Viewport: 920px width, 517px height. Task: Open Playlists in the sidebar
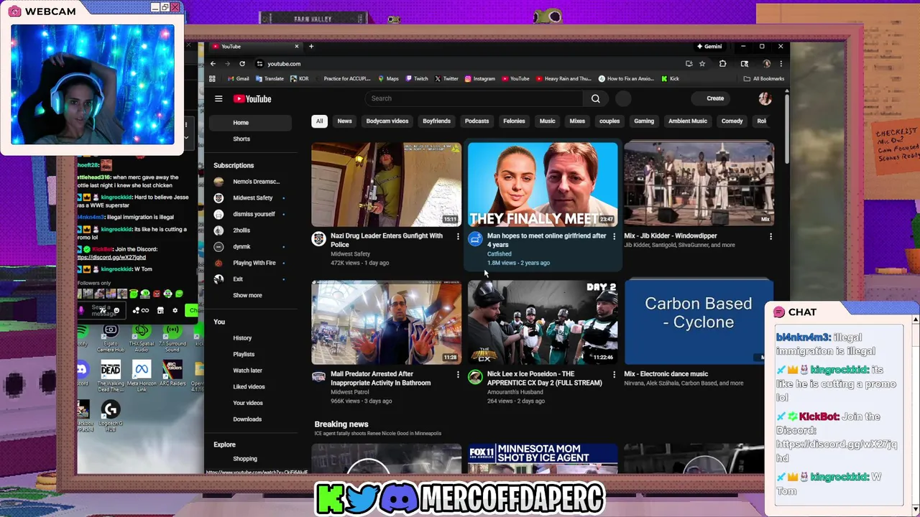point(250,355)
